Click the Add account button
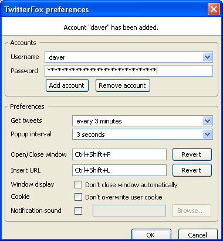 coord(67,85)
